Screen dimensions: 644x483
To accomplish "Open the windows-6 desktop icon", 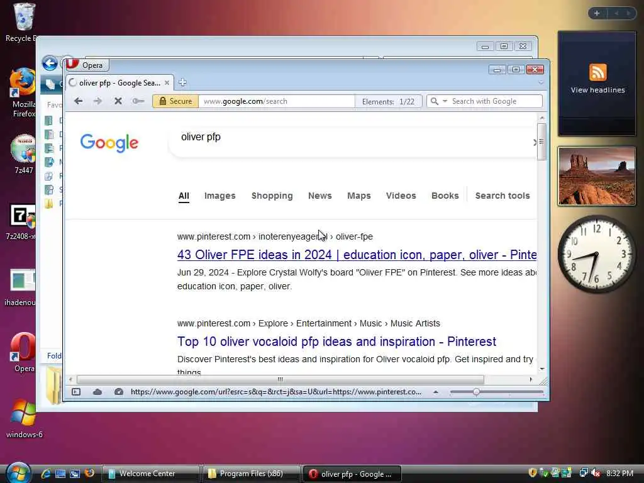I will tap(24, 418).
